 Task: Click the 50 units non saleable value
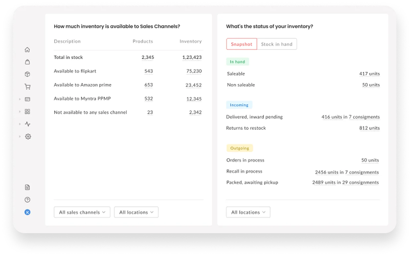coord(371,85)
